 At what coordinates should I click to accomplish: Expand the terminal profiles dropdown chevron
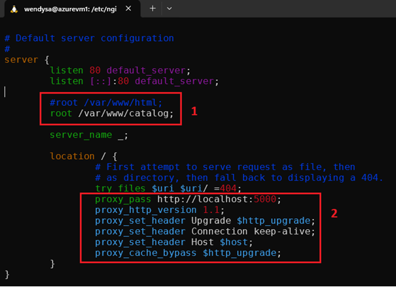pos(170,9)
